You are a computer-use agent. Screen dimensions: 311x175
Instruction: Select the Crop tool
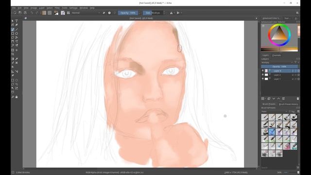point(13,54)
